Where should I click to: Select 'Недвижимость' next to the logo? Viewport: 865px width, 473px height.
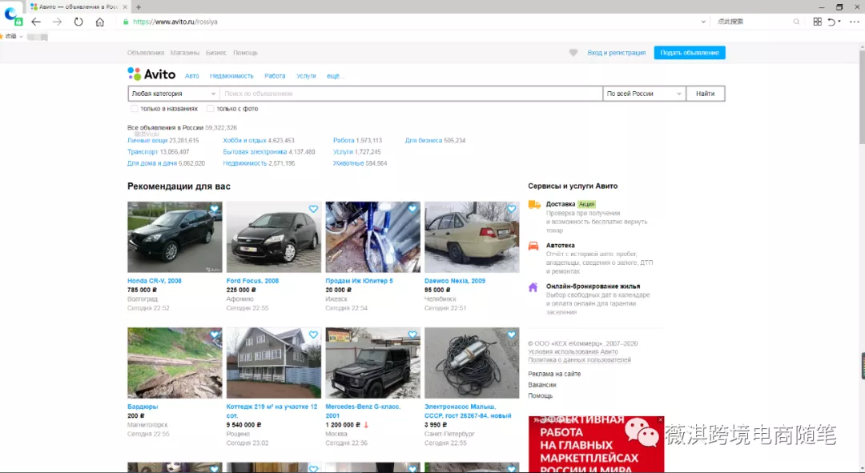[x=231, y=76]
